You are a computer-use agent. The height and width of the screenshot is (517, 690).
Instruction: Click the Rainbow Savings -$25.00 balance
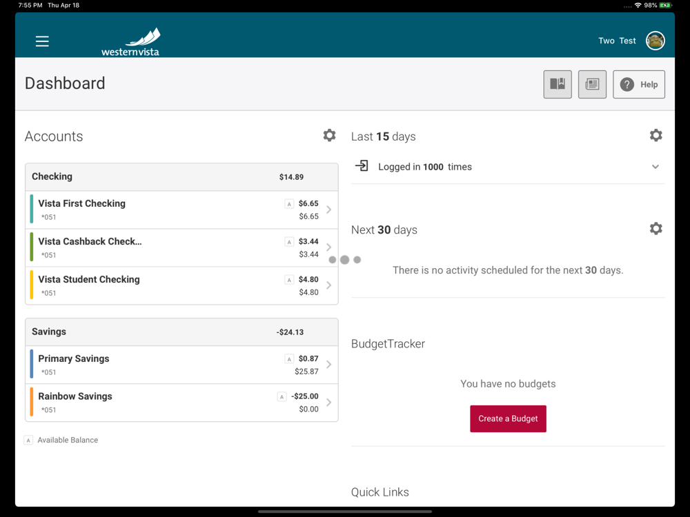(x=305, y=396)
